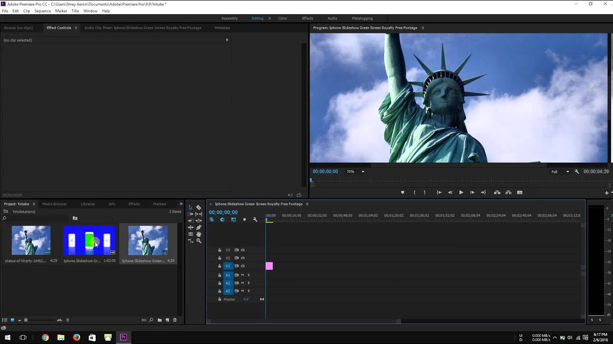
Task: Click New Item icon in project panel
Action: (167, 320)
